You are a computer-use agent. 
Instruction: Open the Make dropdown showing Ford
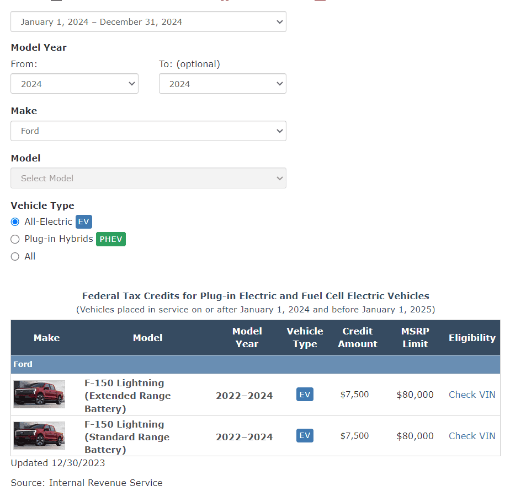148,131
